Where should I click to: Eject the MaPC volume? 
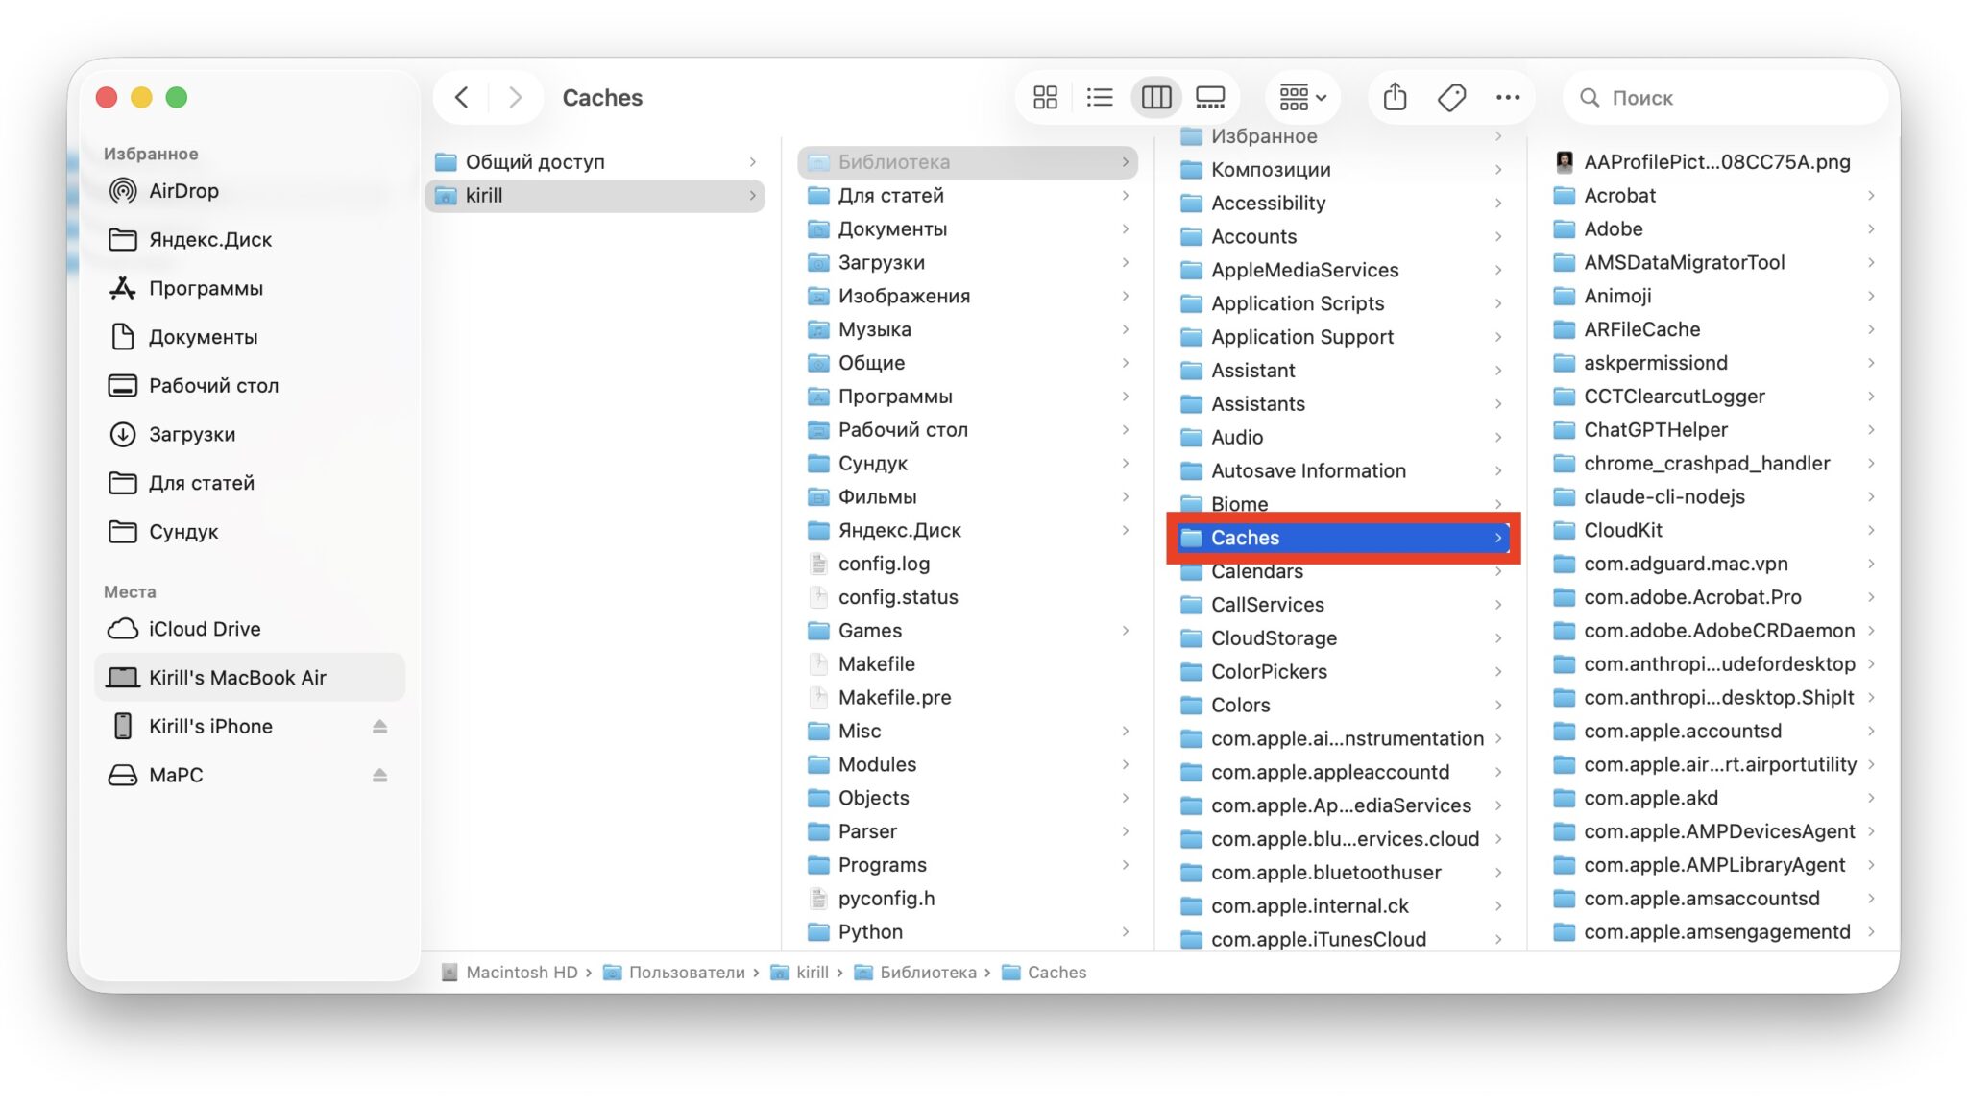(x=379, y=776)
